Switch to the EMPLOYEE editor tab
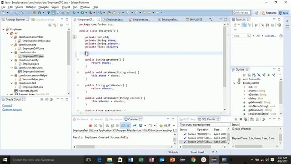Screen dimensions: 291x164 tap(194, 20)
